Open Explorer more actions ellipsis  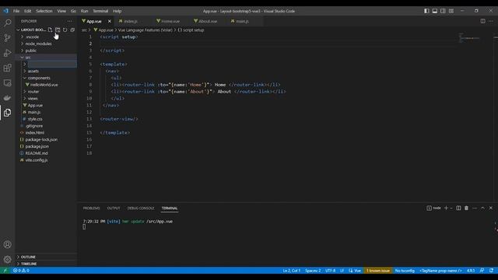[69, 21]
